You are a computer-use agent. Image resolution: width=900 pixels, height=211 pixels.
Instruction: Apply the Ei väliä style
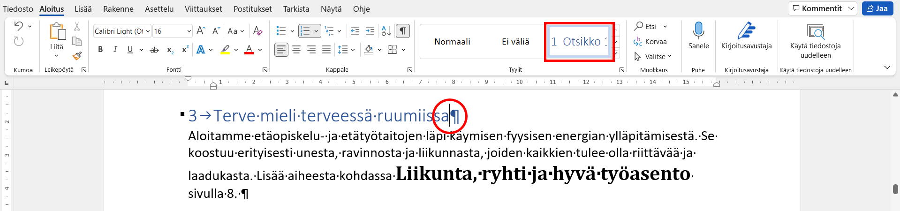515,42
